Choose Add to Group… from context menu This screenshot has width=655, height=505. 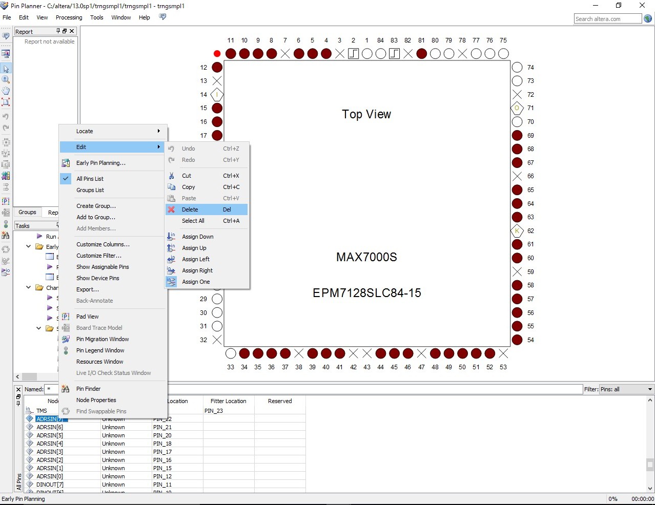point(113,217)
